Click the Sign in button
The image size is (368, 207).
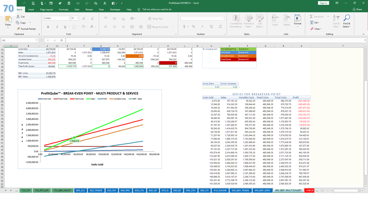[323, 3]
